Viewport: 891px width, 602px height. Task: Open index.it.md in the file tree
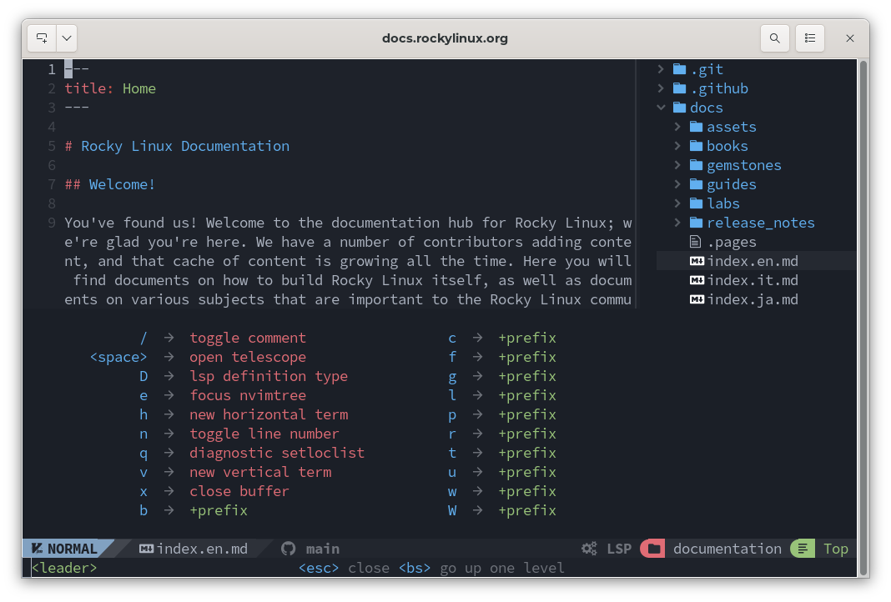752,280
